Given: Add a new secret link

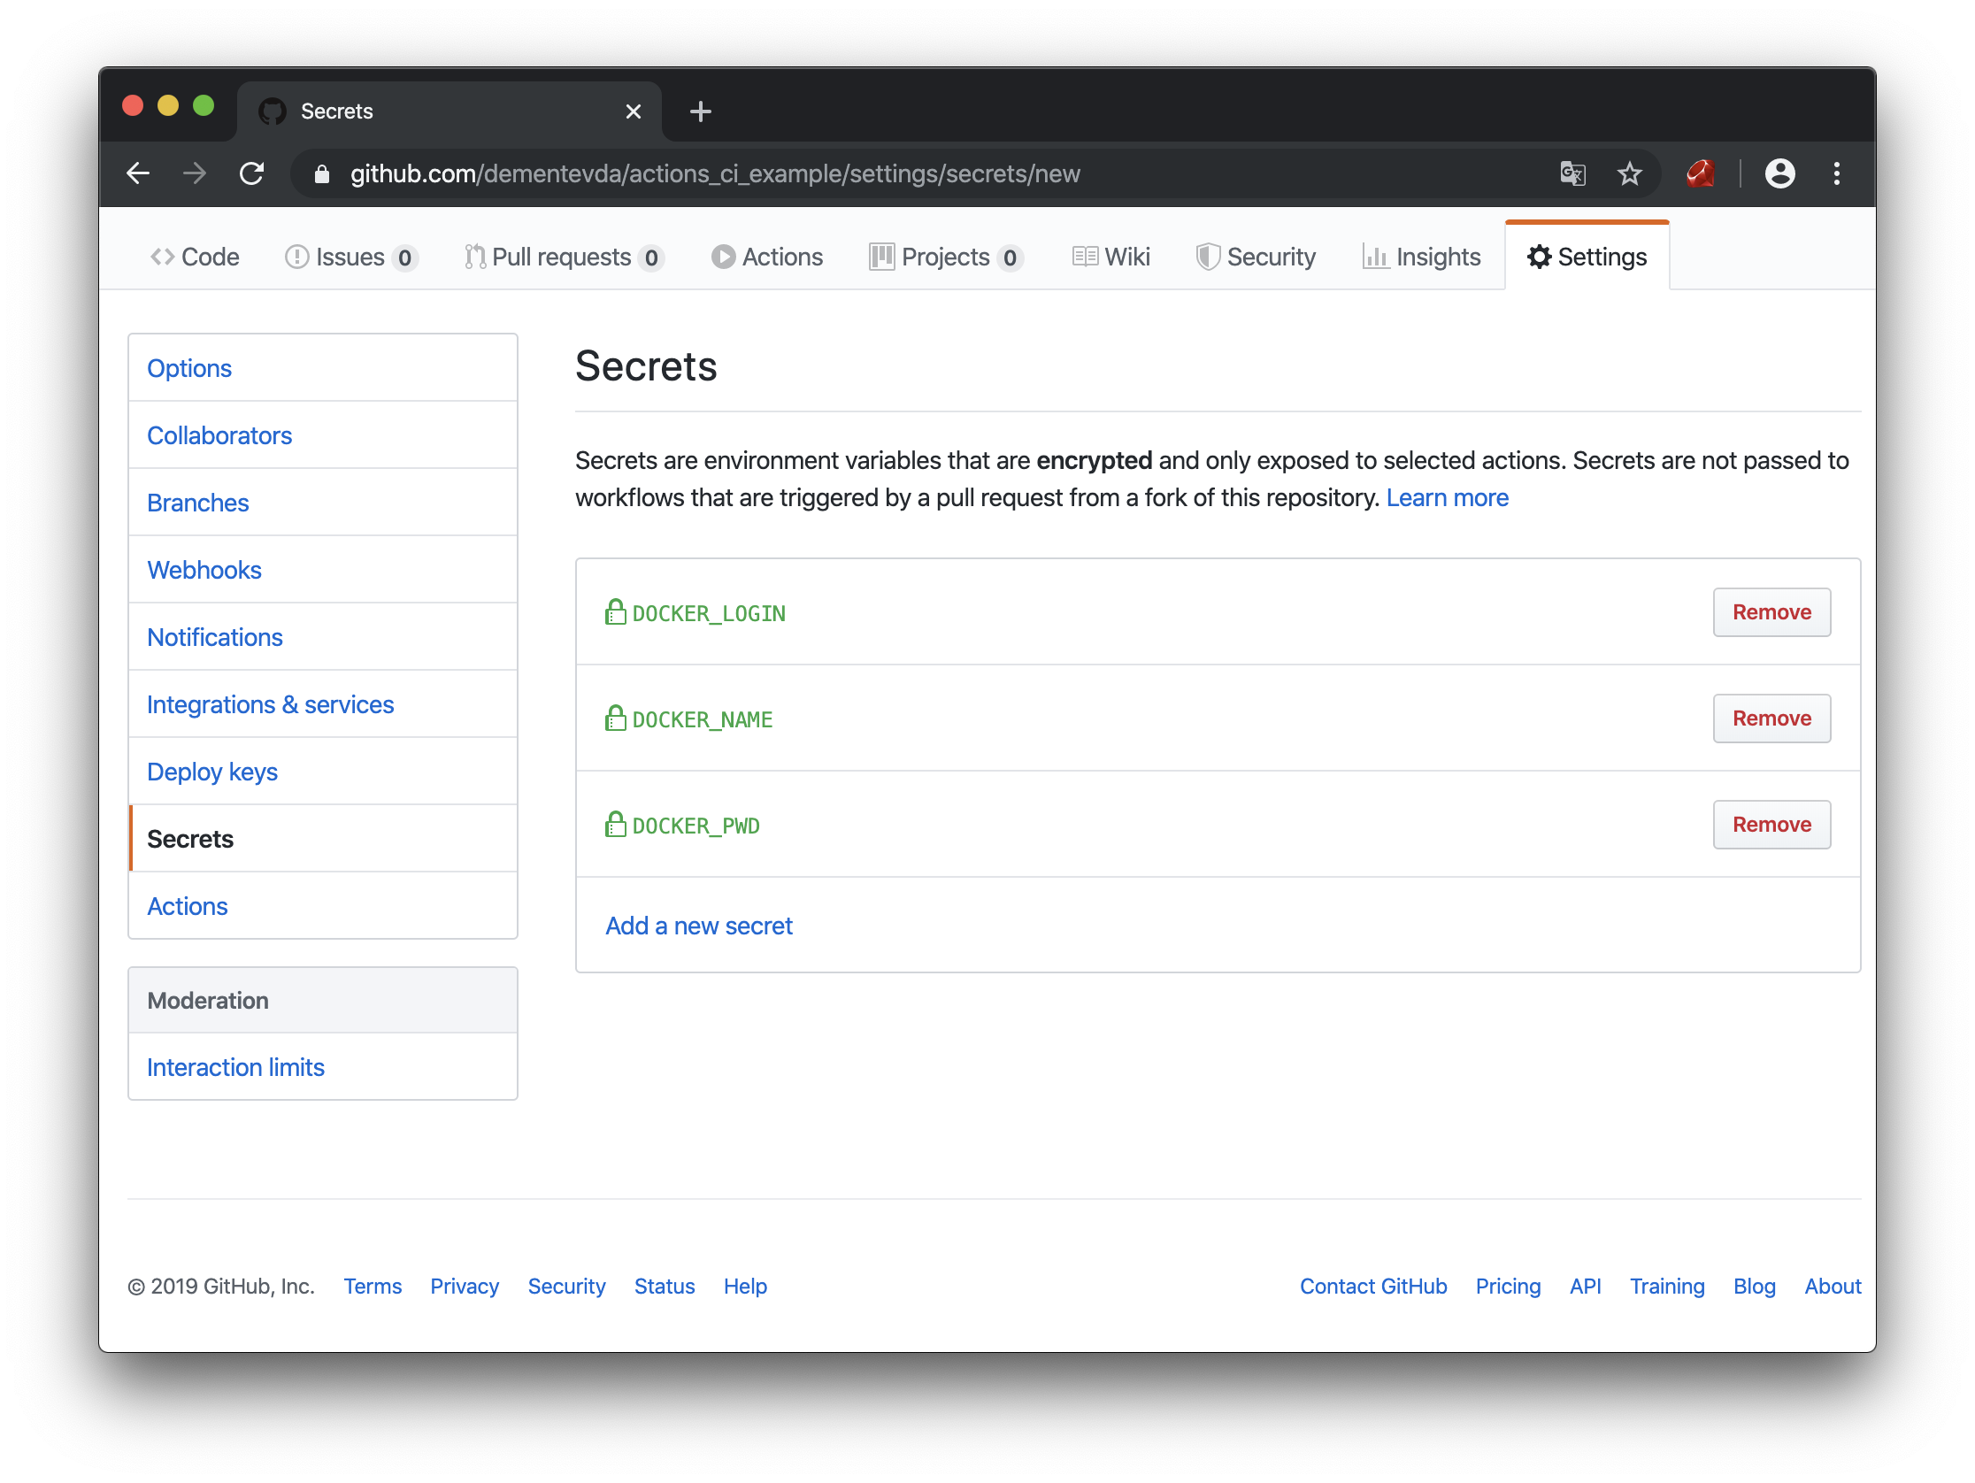Looking at the screenshot, I should coord(699,924).
